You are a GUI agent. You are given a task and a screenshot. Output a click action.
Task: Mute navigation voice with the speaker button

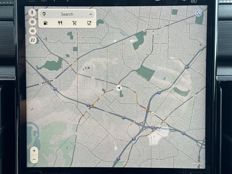coord(32,31)
